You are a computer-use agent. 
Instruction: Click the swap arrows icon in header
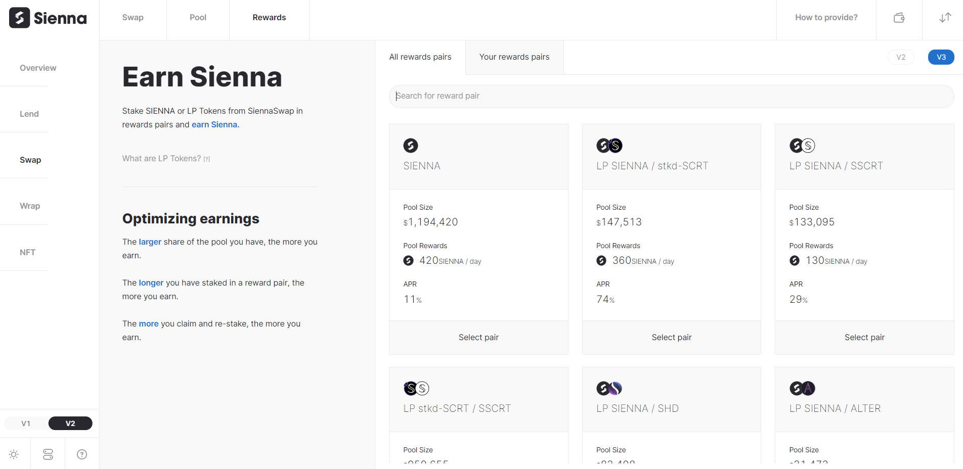click(x=945, y=18)
